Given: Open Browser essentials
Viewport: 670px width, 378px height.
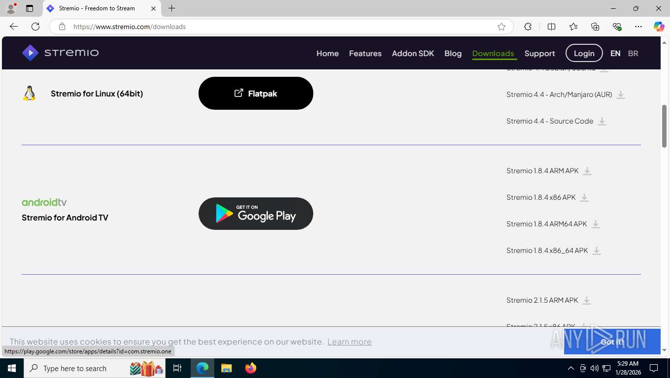Looking at the screenshot, I should pos(617,27).
